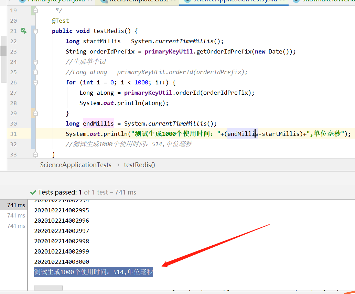Click line number 22 in the gutter

(x=13, y=41)
